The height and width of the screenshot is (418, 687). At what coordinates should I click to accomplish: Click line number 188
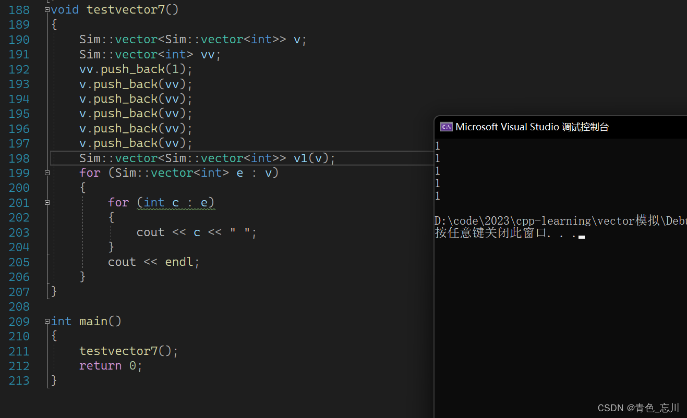pyautogui.click(x=19, y=10)
